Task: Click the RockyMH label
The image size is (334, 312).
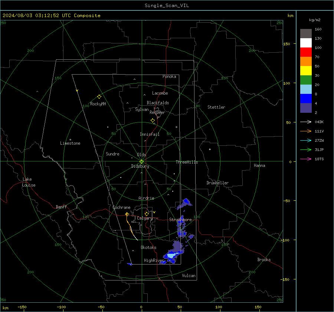Action: coord(98,104)
